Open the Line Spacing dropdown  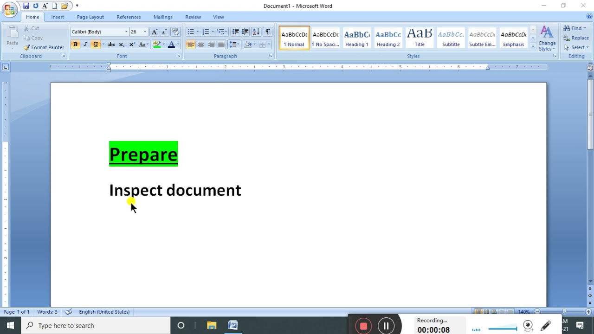pos(234,45)
